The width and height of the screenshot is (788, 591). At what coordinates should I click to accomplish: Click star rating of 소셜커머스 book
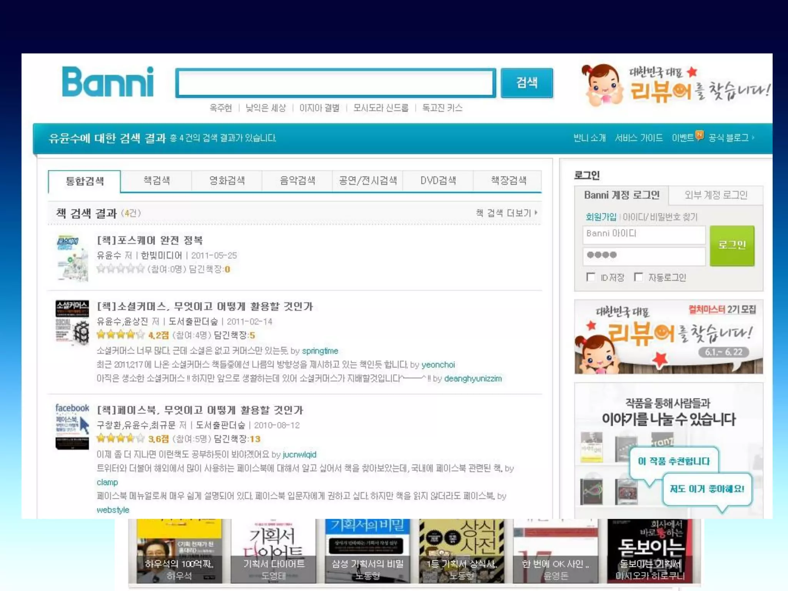click(x=120, y=335)
